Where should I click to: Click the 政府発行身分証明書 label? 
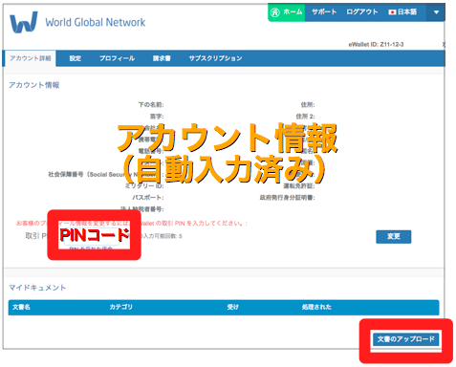click(287, 198)
